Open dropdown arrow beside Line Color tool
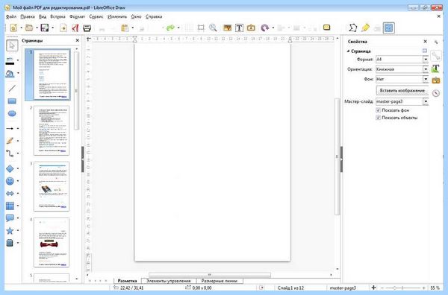This screenshot has height=295, width=448. (x=18, y=60)
